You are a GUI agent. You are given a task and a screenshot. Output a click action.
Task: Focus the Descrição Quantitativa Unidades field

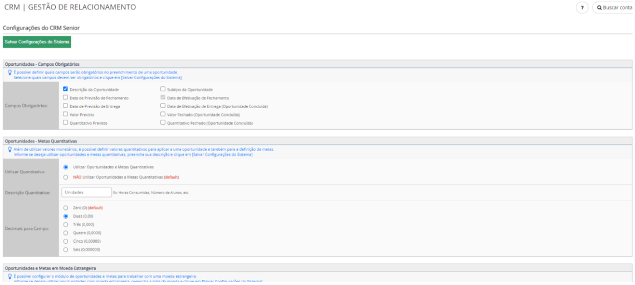tap(87, 192)
